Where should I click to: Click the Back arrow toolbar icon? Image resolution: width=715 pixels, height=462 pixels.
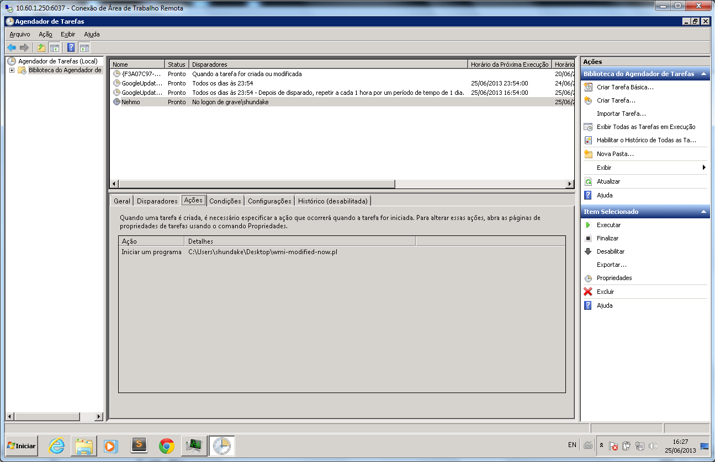coord(12,47)
